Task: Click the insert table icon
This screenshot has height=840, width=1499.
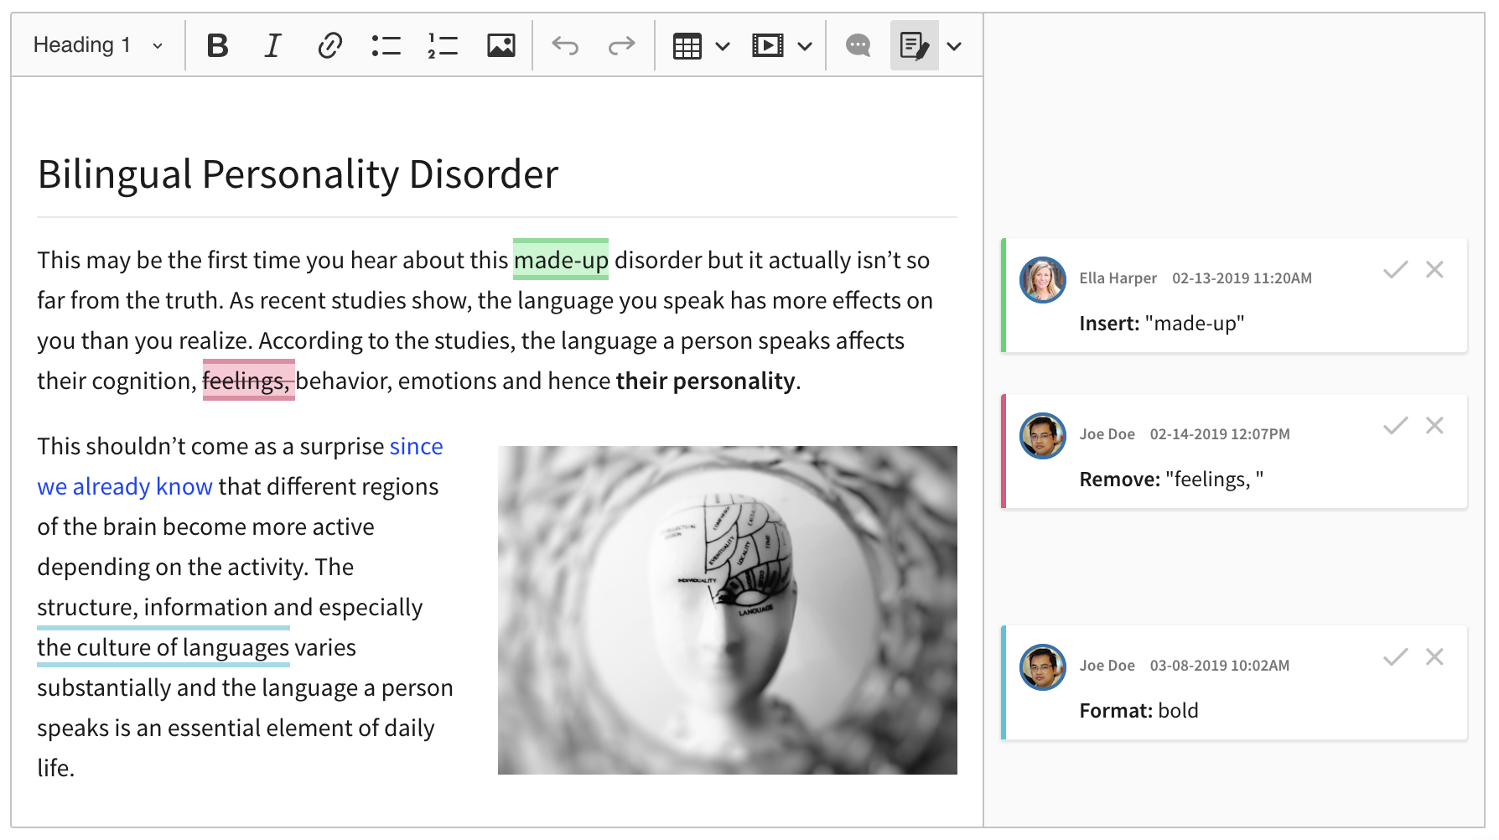Action: 687,45
